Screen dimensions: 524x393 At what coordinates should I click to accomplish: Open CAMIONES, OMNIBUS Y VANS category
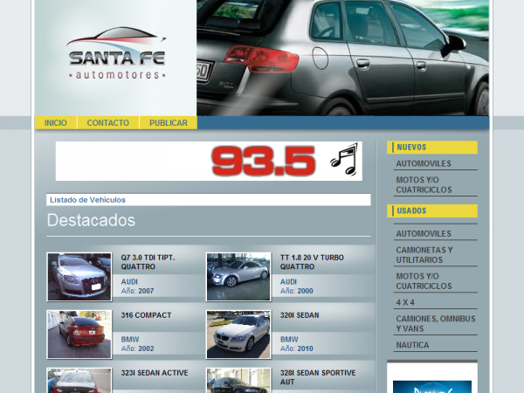click(436, 323)
